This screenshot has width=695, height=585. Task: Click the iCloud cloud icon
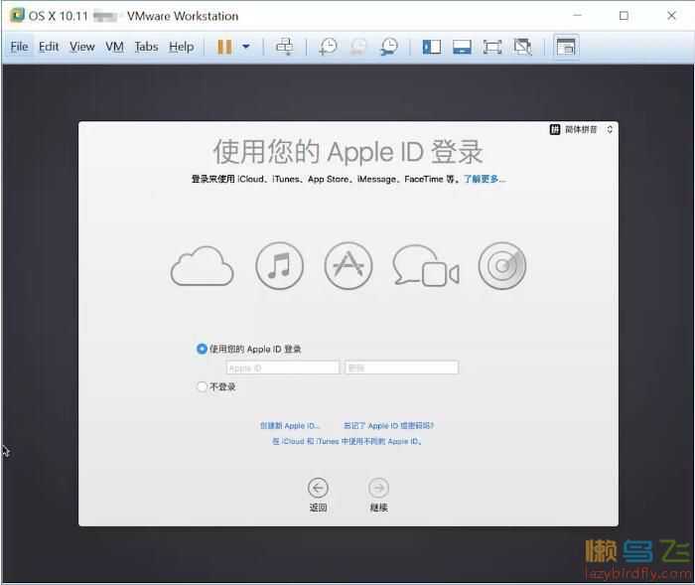coord(203,266)
